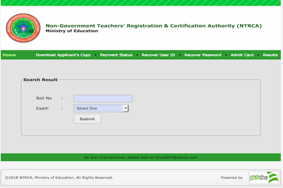Go to Admit Card page

242,55
